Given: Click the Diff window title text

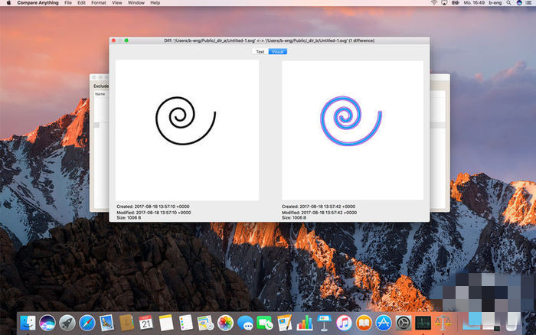Looking at the screenshot, I should tap(269, 41).
